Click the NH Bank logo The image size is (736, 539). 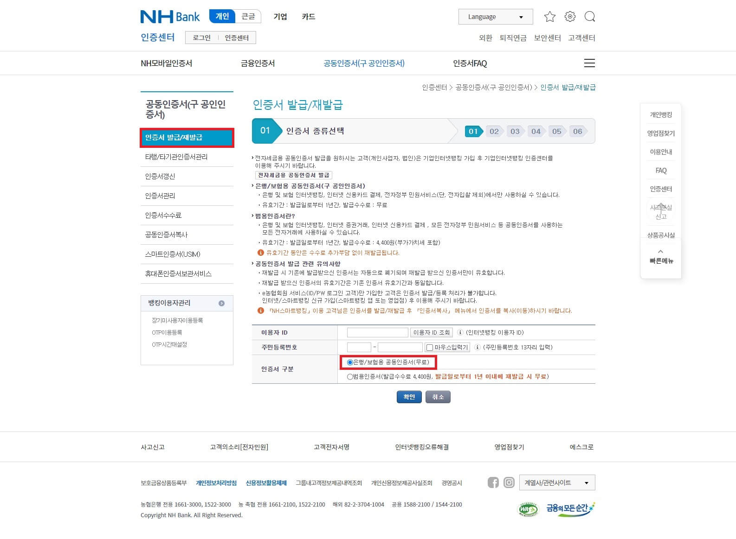pos(170,17)
